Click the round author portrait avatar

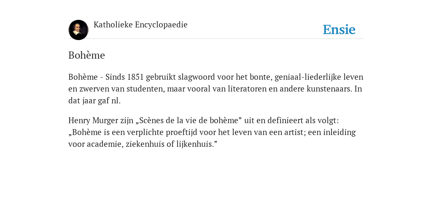pos(78,30)
